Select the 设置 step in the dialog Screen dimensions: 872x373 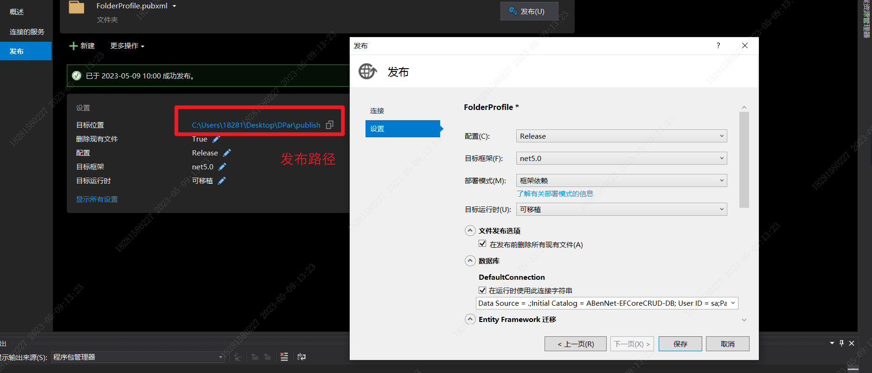(402, 129)
